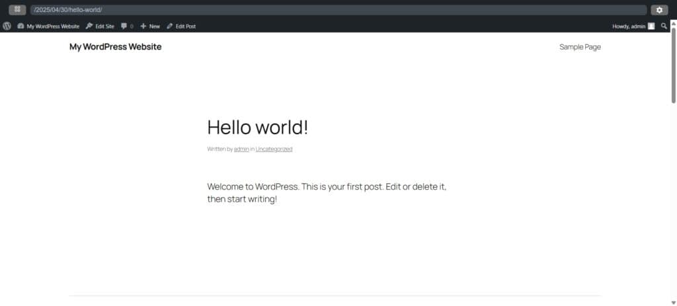Click the admin author link
The height and width of the screenshot is (306, 677).
(x=241, y=149)
